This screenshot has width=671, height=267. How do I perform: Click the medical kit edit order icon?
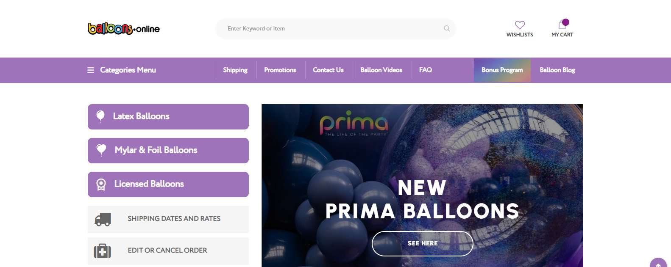(x=102, y=251)
